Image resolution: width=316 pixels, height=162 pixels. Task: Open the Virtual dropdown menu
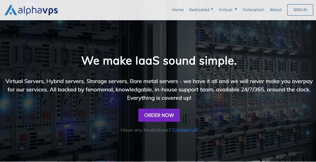tap(228, 10)
